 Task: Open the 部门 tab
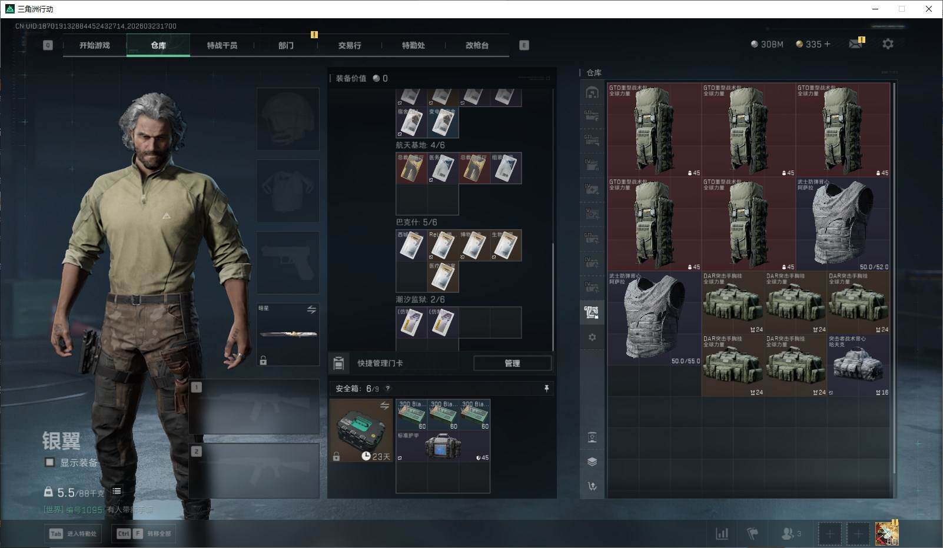(286, 45)
